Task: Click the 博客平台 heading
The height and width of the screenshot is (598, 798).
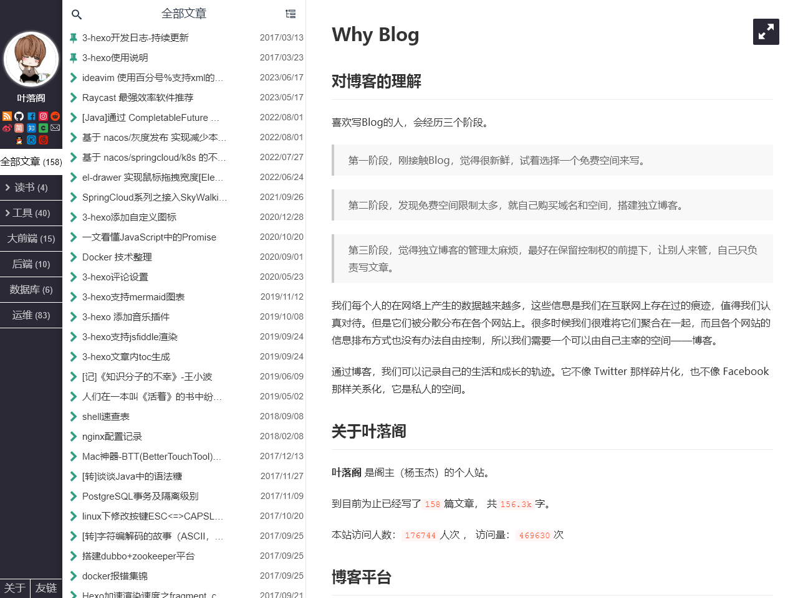Action: [362, 577]
